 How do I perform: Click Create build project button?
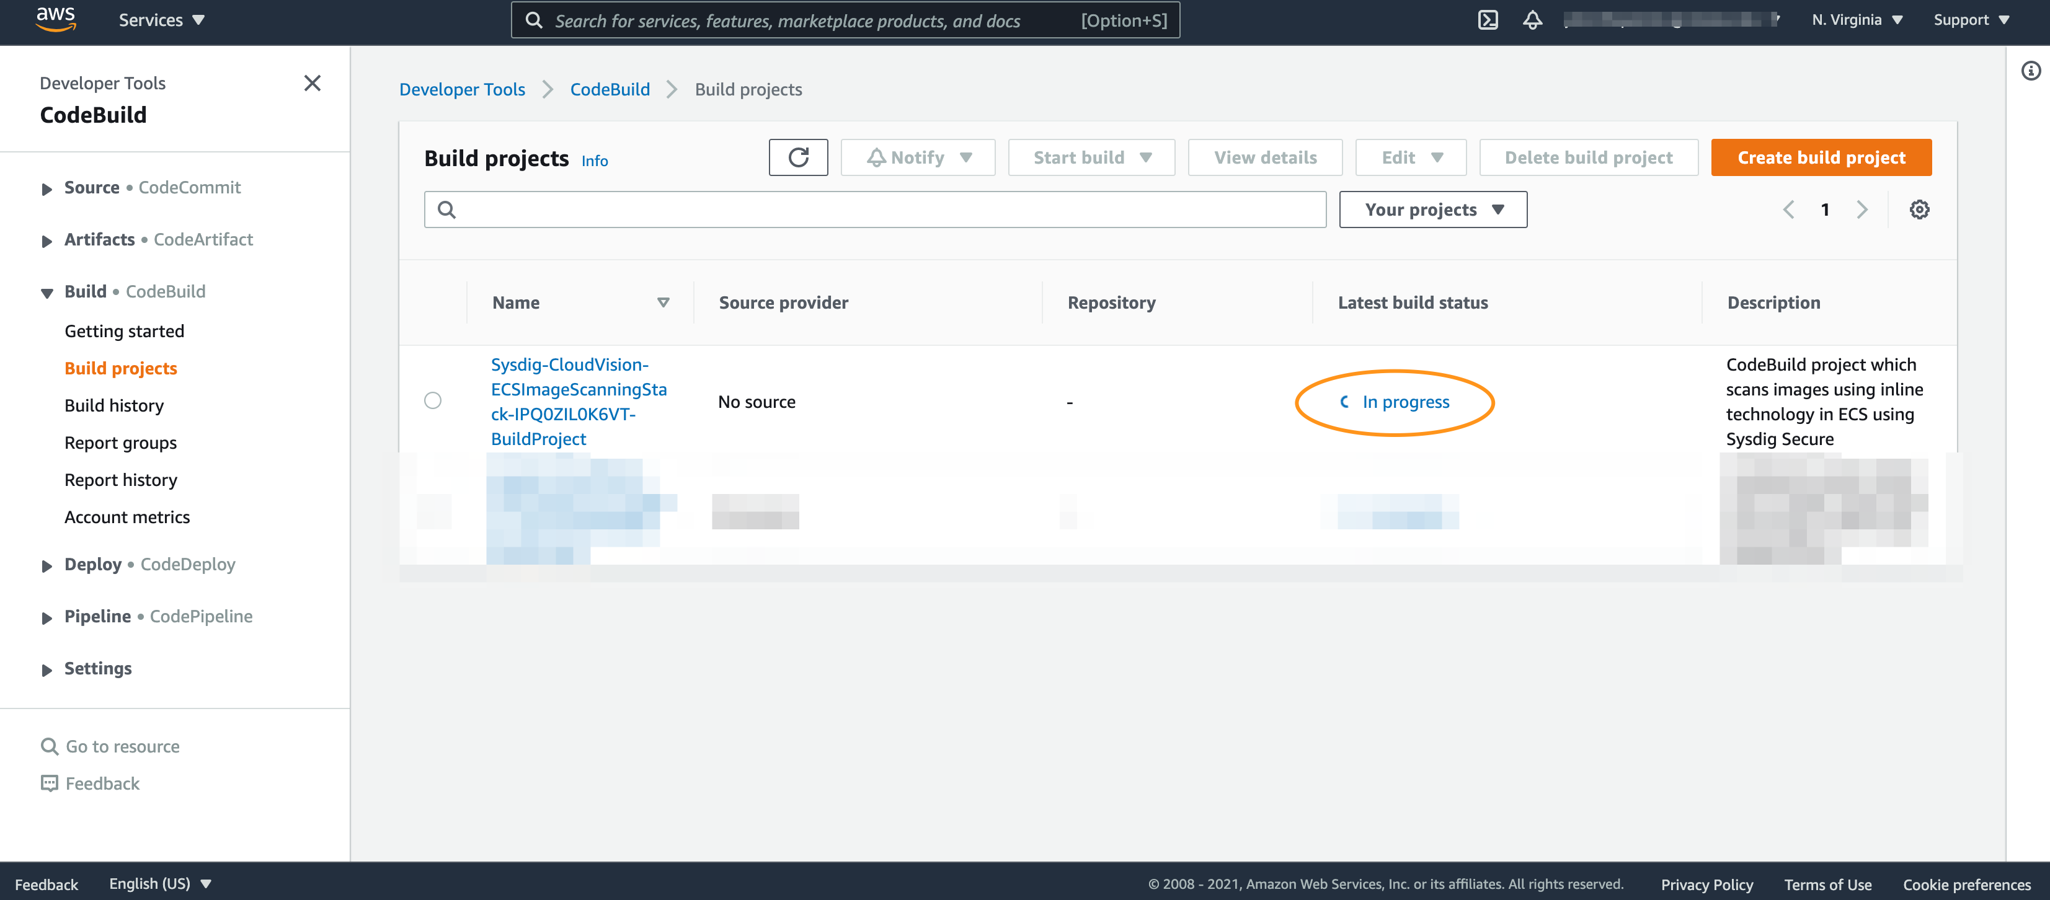1821,157
